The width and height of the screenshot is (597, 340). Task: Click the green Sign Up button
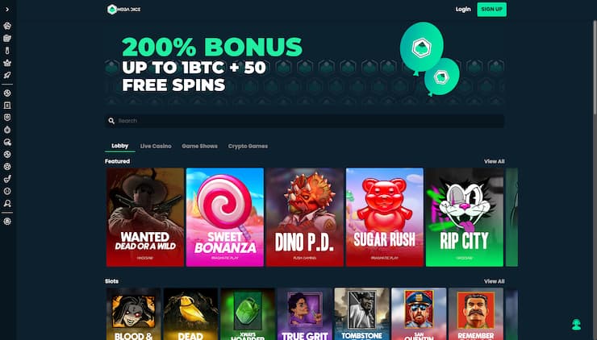(x=491, y=9)
